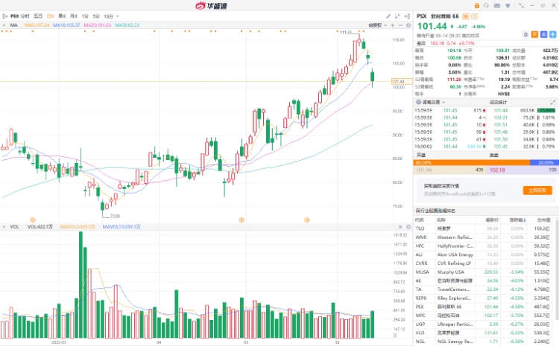Viewport: 559px width, 346px height.
Task: Select the Ultrapar row
Action: [484, 324]
